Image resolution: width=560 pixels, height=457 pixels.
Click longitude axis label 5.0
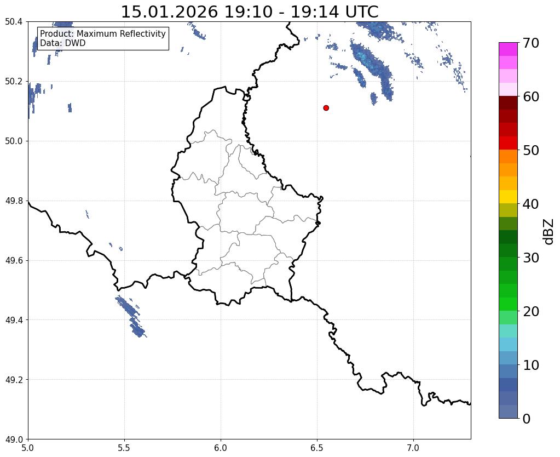click(28, 448)
